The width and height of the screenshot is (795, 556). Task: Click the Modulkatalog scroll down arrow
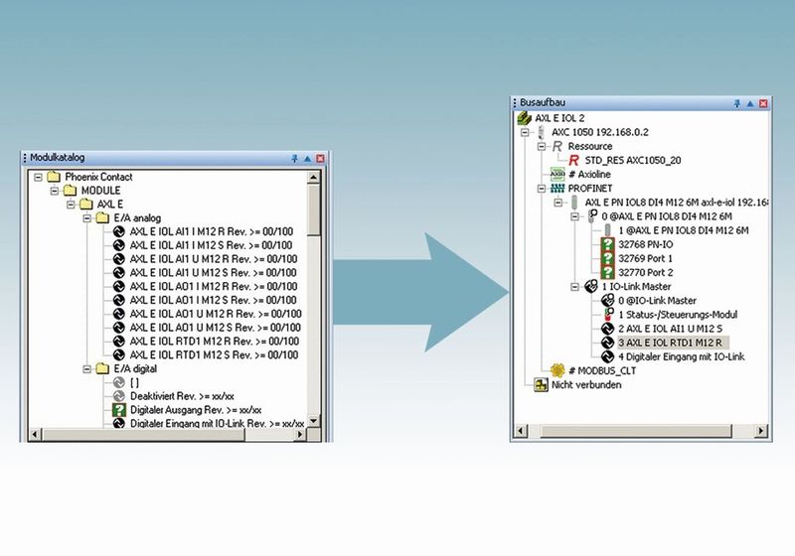click(314, 420)
